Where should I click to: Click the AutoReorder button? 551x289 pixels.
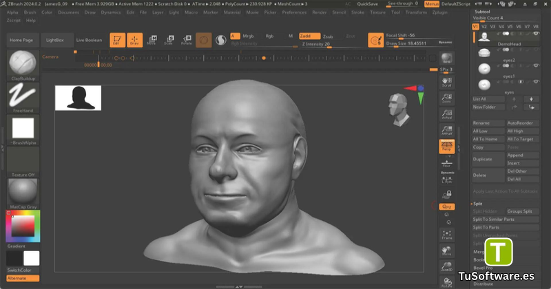(x=523, y=123)
